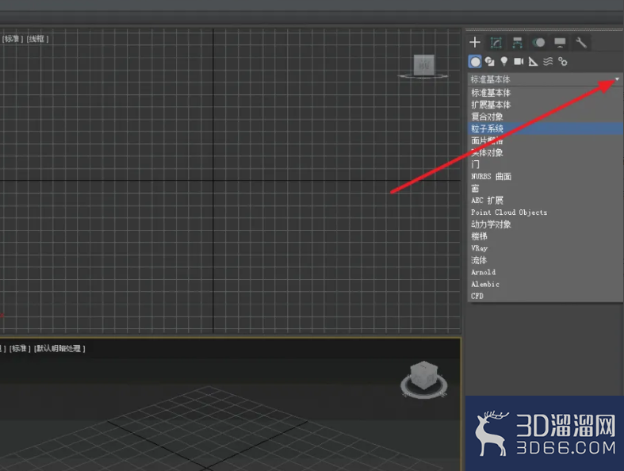Choose VRay from the list
Viewport: 624px width, 471px height.
[546, 248]
